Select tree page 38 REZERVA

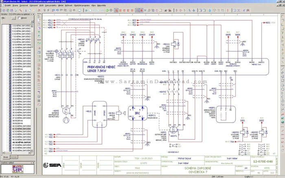click(x=18, y=121)
